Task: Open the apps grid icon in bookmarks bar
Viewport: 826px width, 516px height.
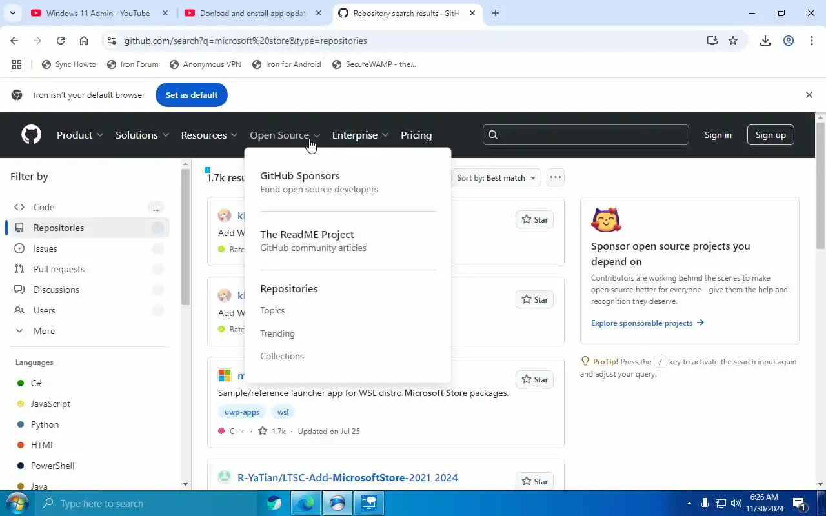Action: [x=17, y=64]
